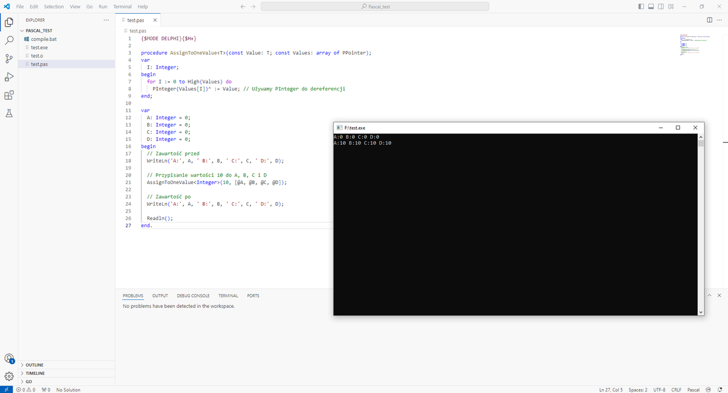Click the console window scrollbar down arrow

pos(701,312)
